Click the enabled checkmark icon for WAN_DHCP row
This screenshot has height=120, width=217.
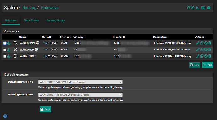(x=15, y=49)
